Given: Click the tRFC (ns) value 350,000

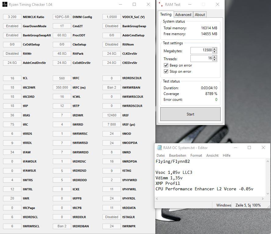Looking at the screenshot, I should click(x=62, y=87).
